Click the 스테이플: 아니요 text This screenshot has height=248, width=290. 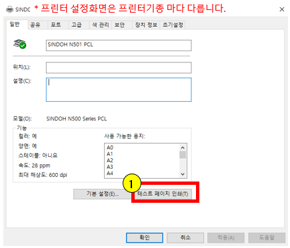coord(38,156)
